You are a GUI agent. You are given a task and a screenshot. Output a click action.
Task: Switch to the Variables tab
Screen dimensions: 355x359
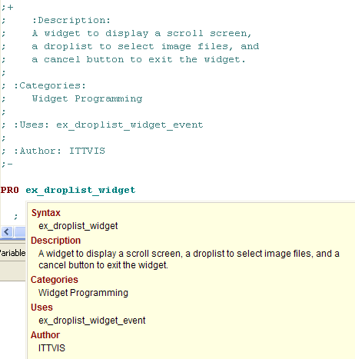(x=12, y=253)
